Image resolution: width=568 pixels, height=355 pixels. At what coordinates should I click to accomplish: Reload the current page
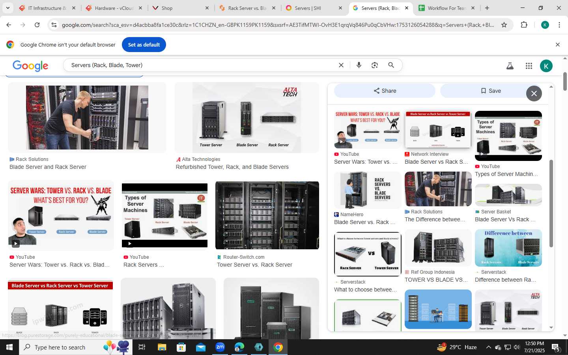[37, 25]
